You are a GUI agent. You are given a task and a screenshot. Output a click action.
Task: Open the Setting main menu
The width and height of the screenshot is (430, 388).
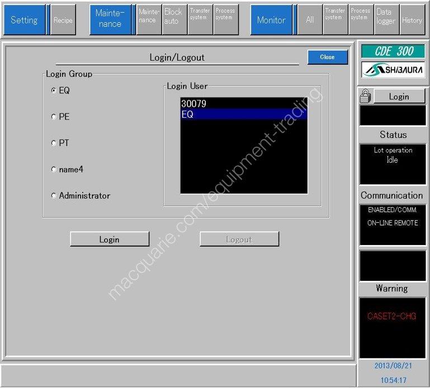click(24, 20)
